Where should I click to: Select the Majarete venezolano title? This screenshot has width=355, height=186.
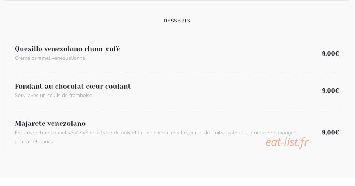pos(50,124)
